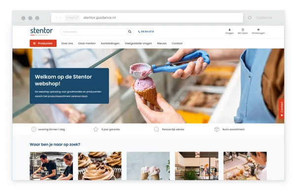Click the clock icon for Levering binnen 1 dag
The height and width of the screenshot is (193, 296).
tap(34, 129)
